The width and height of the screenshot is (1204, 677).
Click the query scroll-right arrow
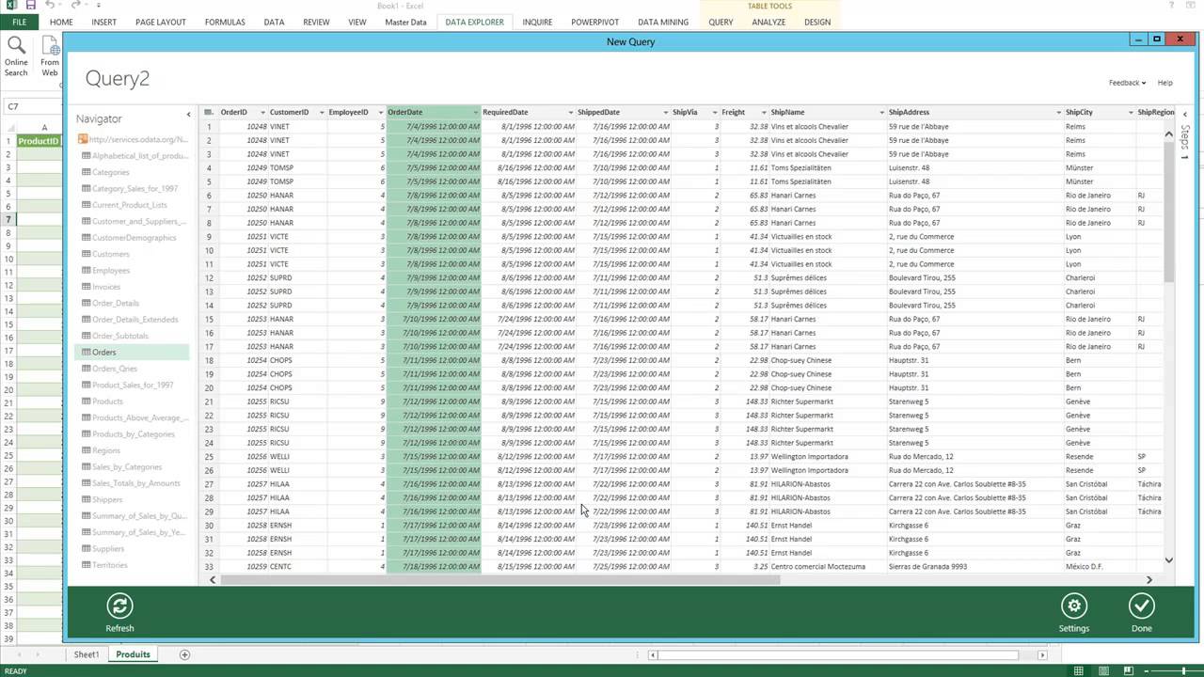click(1149, 580)
